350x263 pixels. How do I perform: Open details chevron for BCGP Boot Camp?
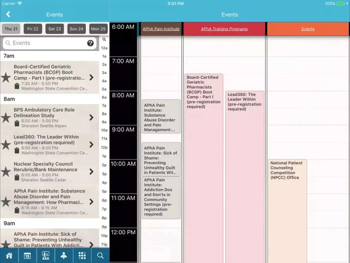tap(91, 77)
